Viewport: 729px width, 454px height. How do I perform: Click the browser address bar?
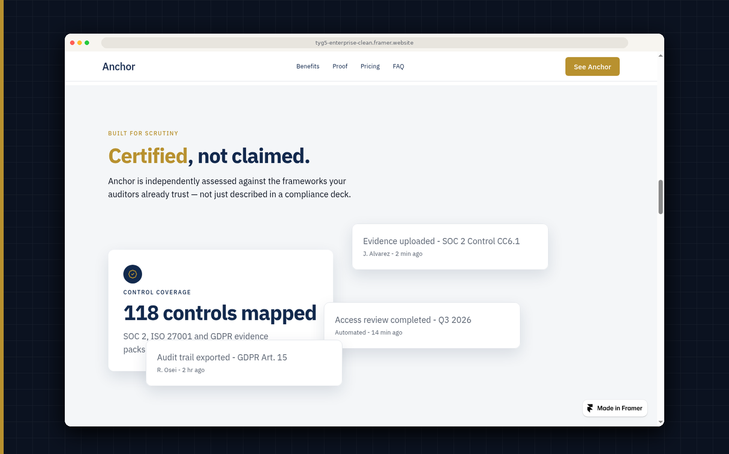click(x=364, y=43)
